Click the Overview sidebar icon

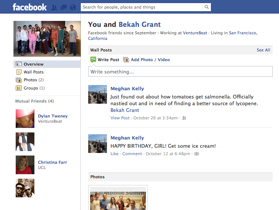pos(19,64)
